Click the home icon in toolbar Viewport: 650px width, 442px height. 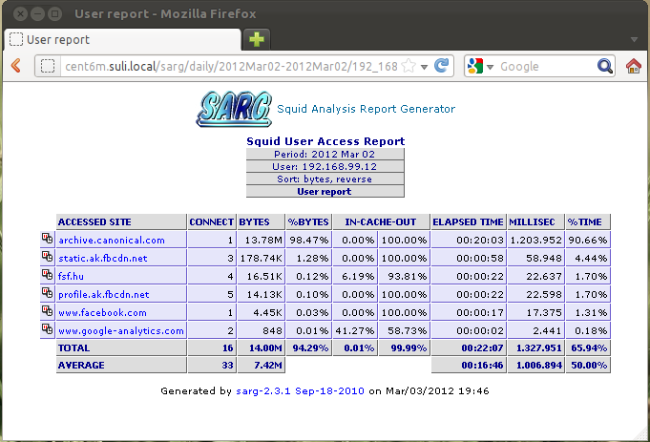634,66
